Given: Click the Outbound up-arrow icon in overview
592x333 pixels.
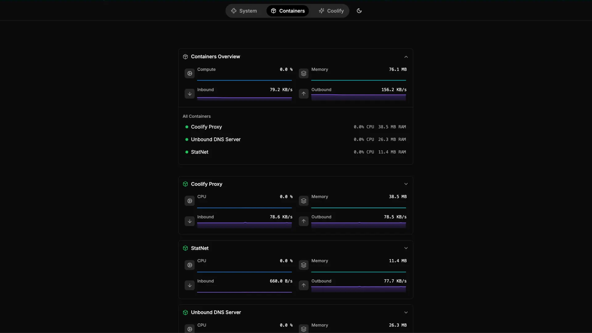Looking at the screenshot, I should 304,94.
